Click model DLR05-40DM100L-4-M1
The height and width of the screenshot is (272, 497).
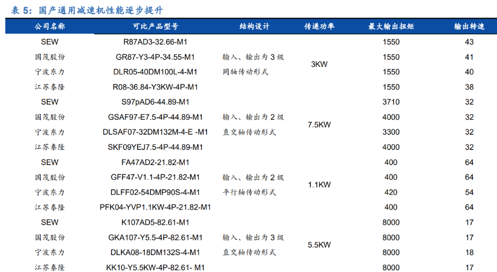tap(155, 72)
